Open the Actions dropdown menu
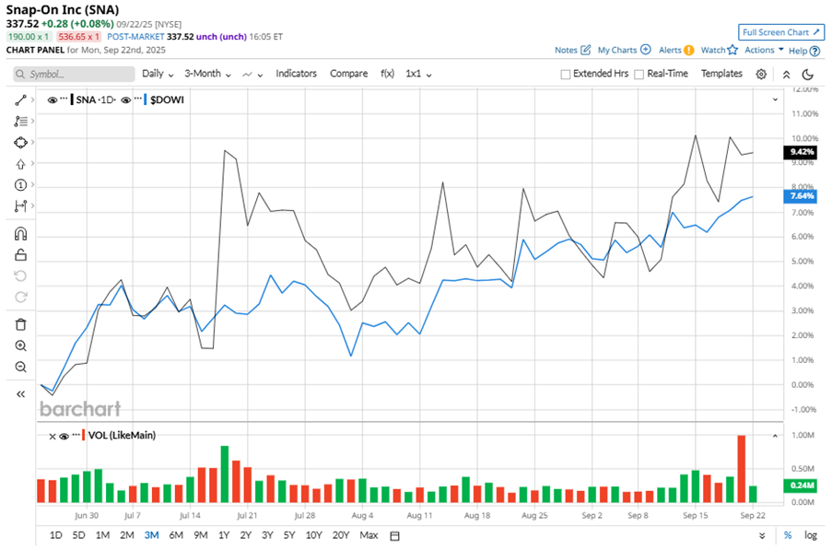Screen dimensions: 832x550 point(764,50)
